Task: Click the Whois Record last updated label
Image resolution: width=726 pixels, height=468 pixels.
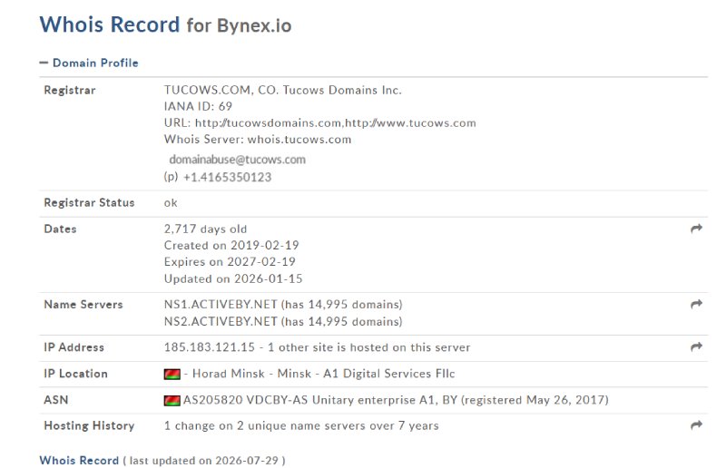Action: (162, 461)
